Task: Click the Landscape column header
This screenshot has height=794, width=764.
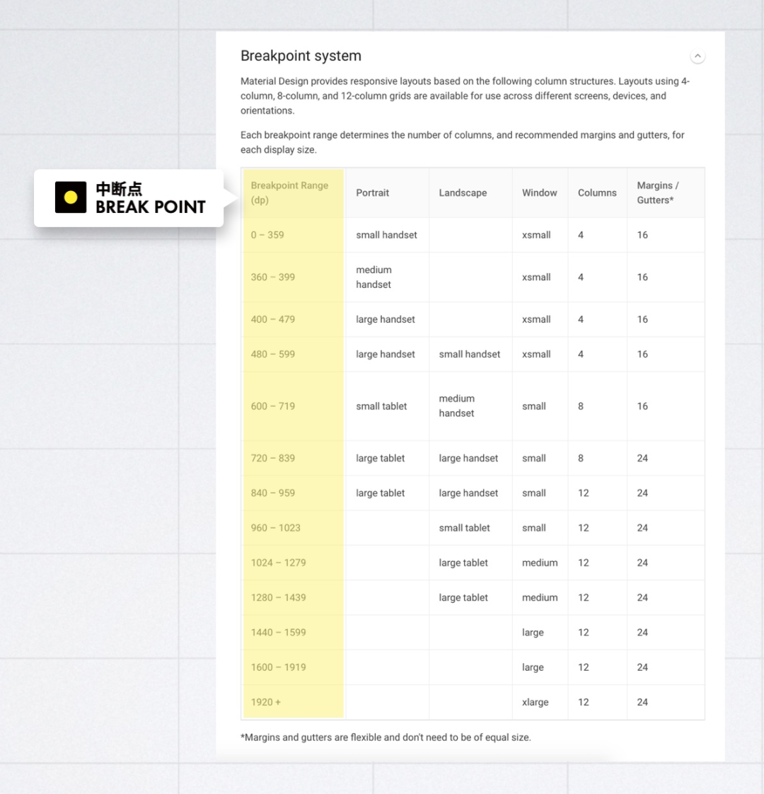Action: pyautogui.click(x=463, y=192)
